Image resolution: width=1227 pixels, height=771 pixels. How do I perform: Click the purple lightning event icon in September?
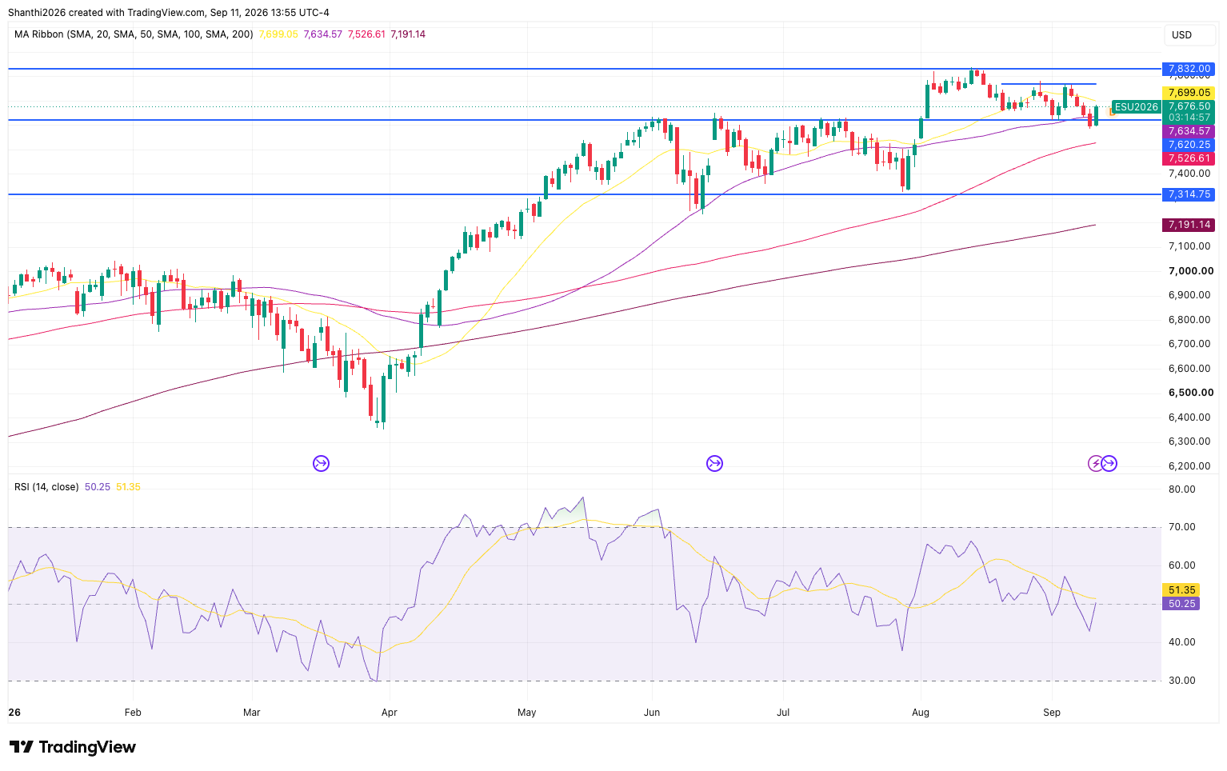click(x=1096, y=463)
